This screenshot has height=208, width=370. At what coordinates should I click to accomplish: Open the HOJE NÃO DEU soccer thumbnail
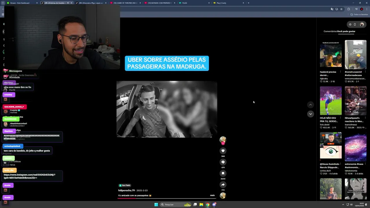coord(331,101)
